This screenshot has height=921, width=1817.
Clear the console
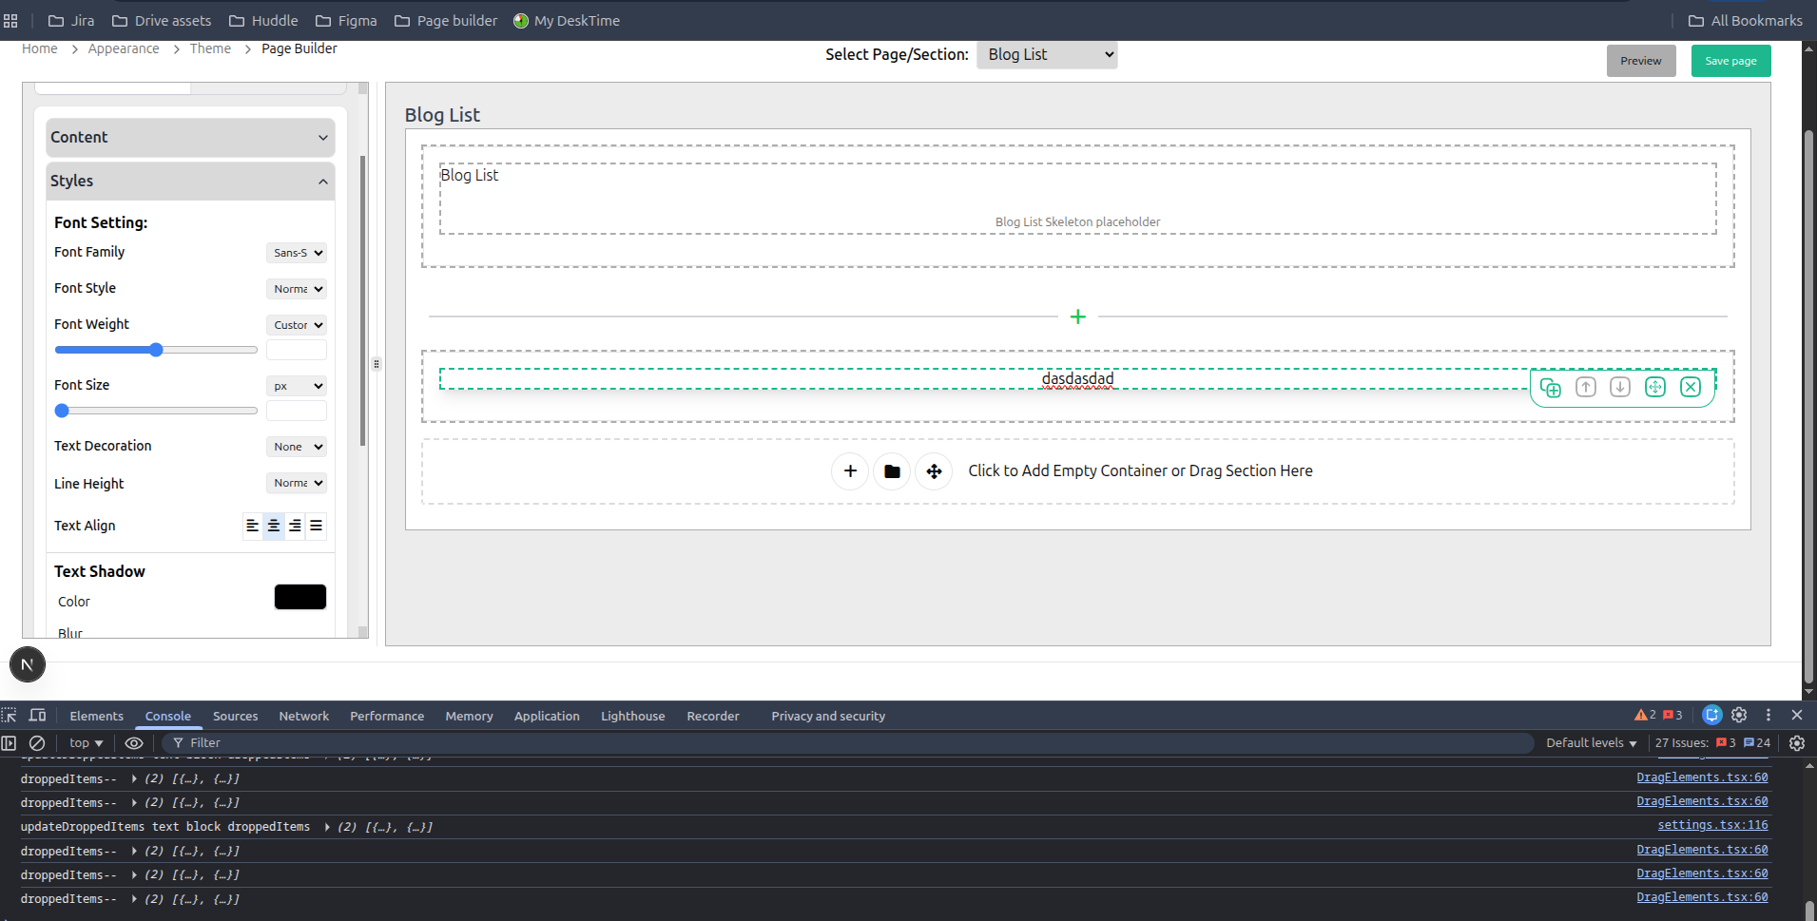point(37,743)
